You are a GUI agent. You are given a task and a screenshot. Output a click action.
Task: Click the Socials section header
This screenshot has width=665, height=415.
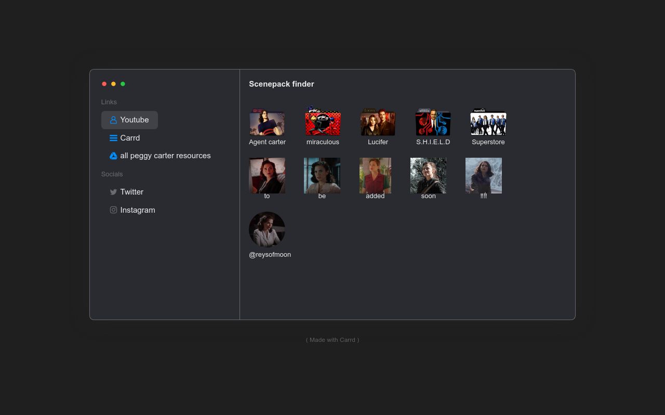click(x=112, y=174)
